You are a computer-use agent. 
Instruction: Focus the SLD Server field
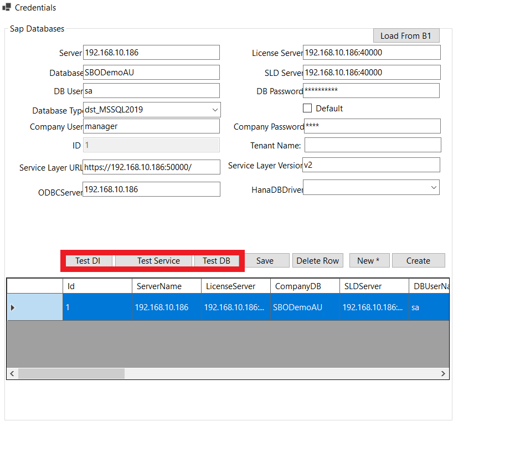[372, 72]
